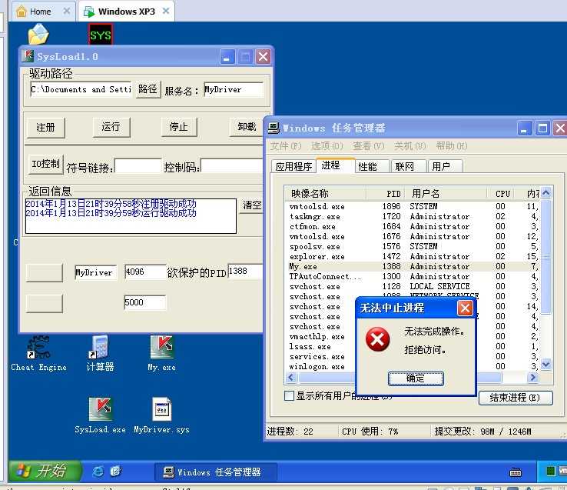Click the driver path input field

click(x=81, y=89)
